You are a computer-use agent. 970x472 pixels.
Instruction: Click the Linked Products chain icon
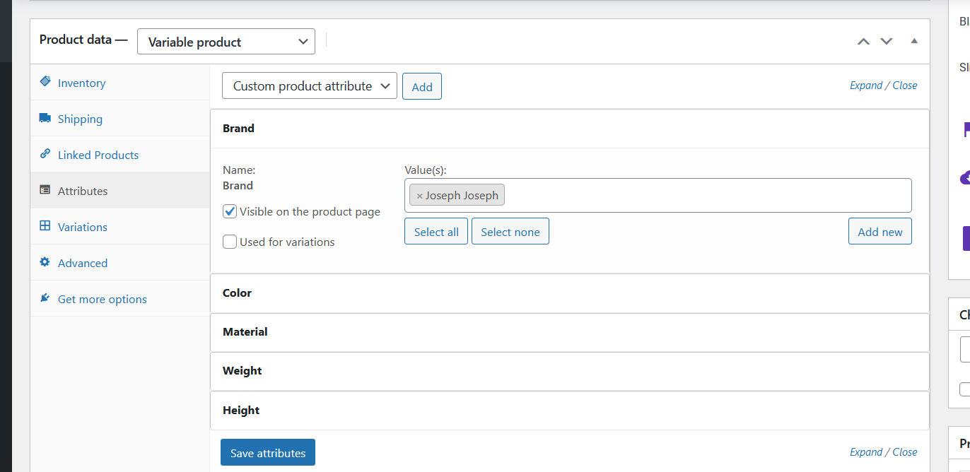point(45,154)
